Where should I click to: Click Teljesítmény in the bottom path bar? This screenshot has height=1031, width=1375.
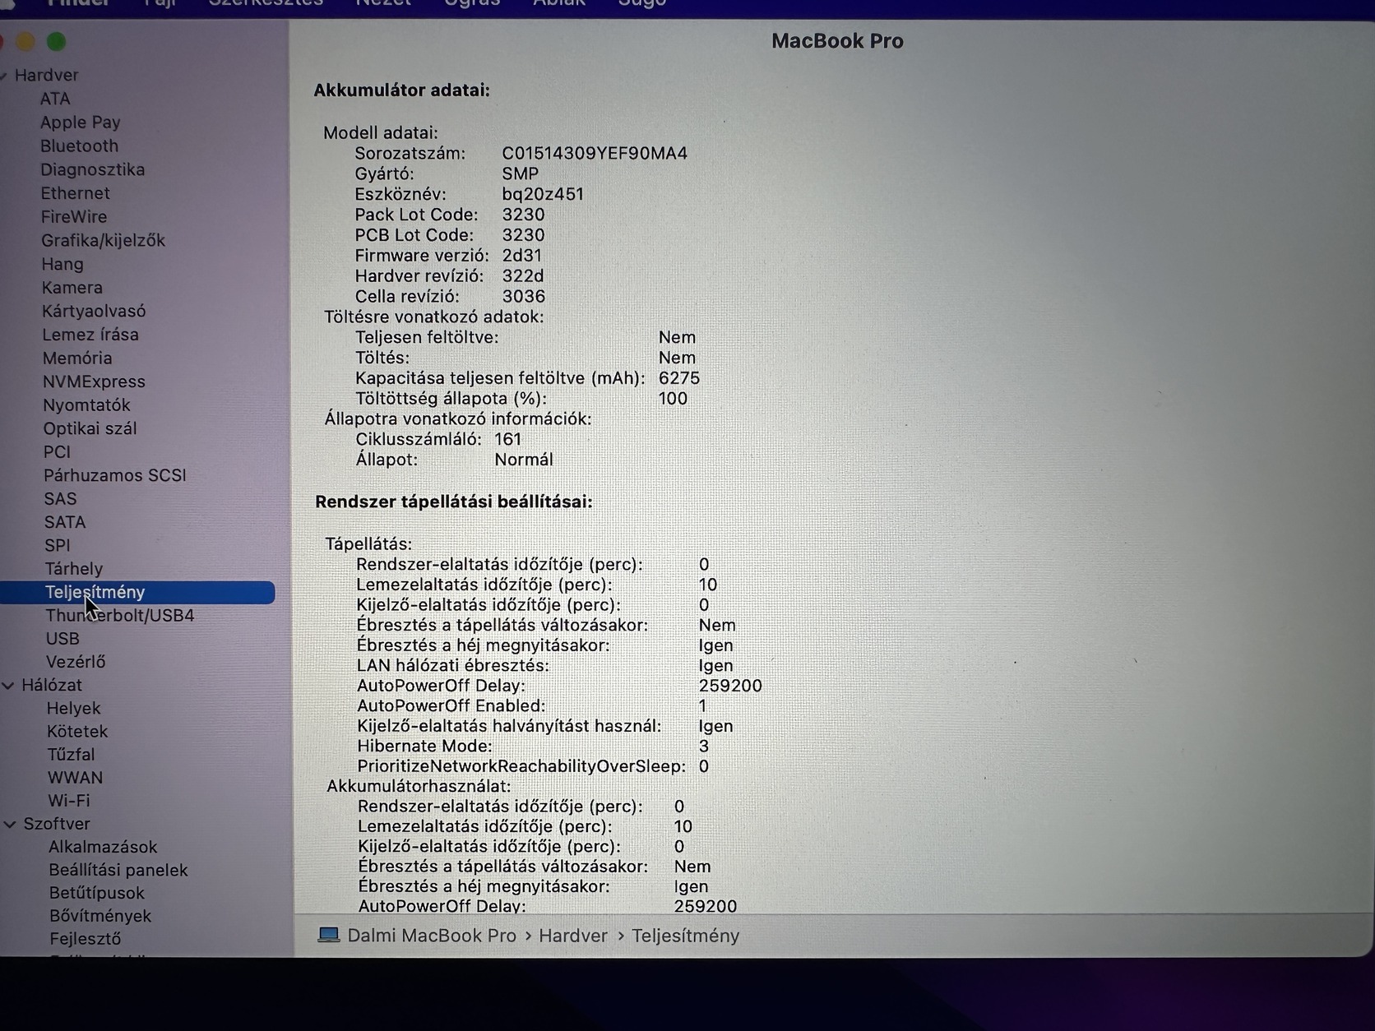(x=686, y=936)
